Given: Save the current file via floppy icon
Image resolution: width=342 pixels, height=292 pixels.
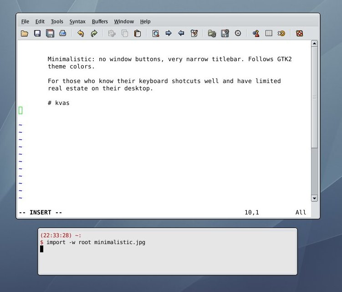Looking at the screenshot, I should point(37,33).
